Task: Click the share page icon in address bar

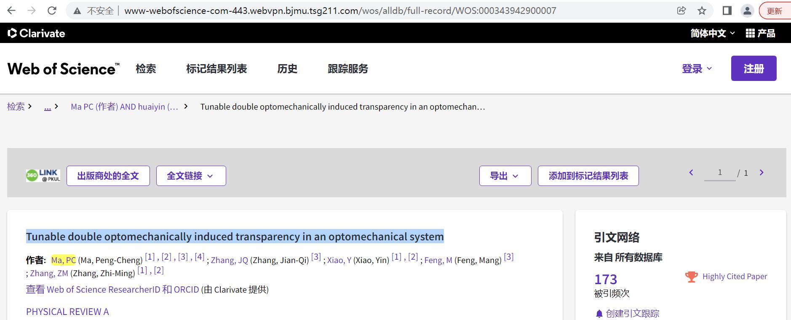Action: [x=681, y=11]
